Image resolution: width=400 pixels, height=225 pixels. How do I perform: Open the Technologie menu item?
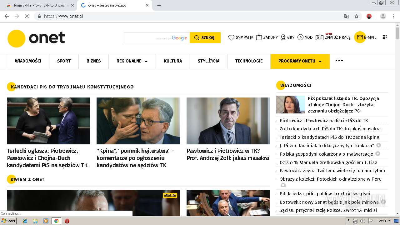pos(249,61)
